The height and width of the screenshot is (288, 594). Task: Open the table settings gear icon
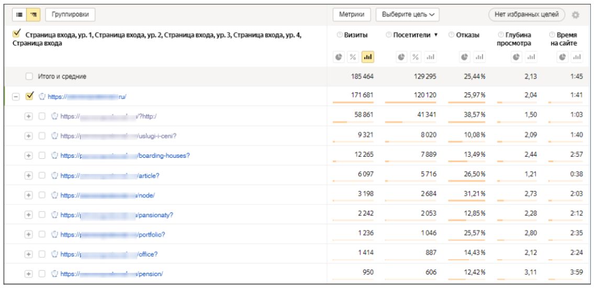(576, 15)
